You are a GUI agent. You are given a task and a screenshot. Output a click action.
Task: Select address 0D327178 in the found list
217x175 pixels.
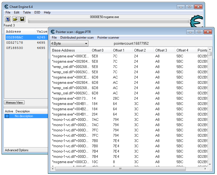15,43
